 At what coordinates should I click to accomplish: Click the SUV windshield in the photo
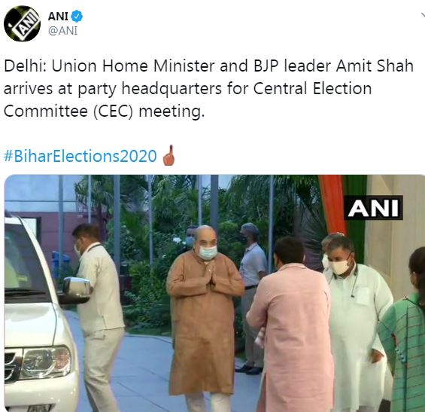click(24, 262)
